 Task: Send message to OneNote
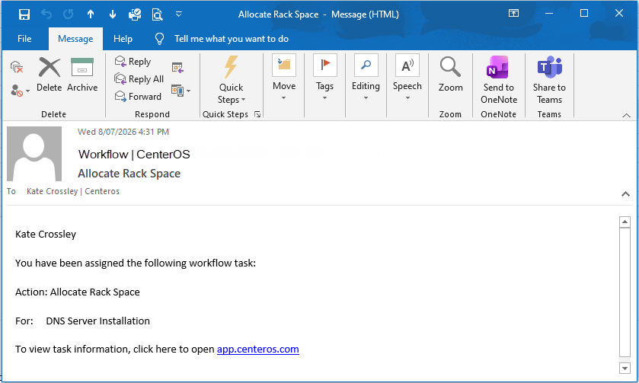coord(499,80)
